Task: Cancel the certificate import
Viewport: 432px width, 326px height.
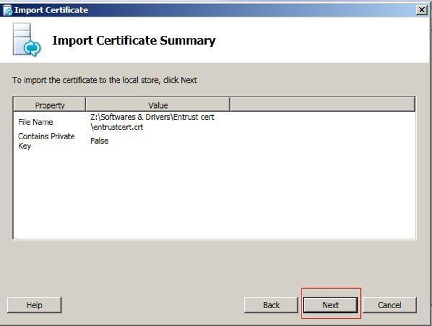Action: pos(389,305)
